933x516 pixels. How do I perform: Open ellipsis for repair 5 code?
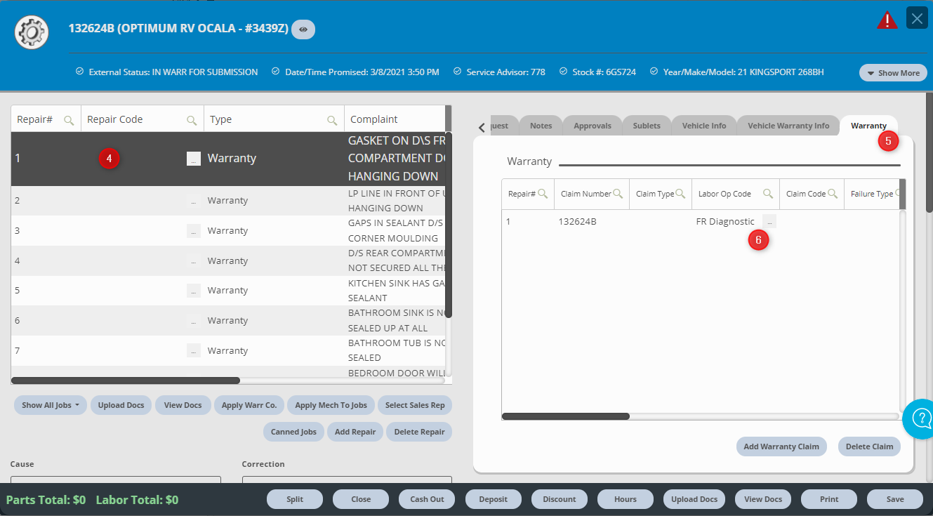point(194,291)
